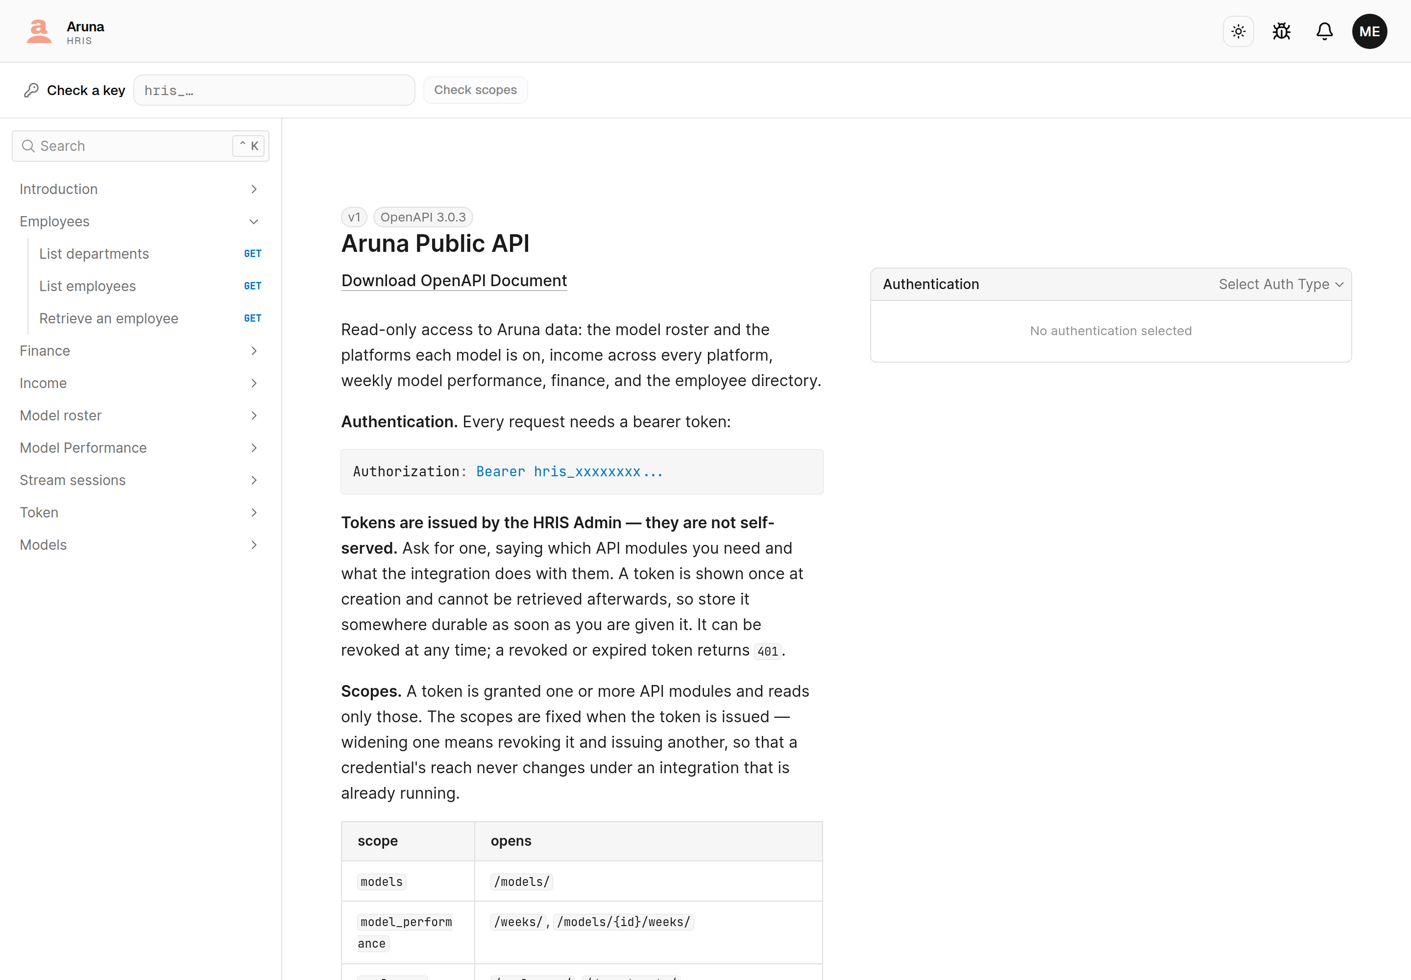Focus the sidebar Search field
Screen dimensions: 1411x980
coord(141,146)
